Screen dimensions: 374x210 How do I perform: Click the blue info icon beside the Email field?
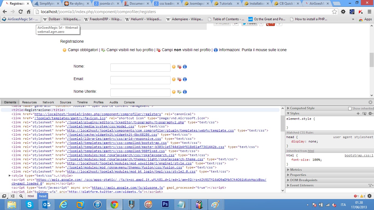tap(185, 79)
